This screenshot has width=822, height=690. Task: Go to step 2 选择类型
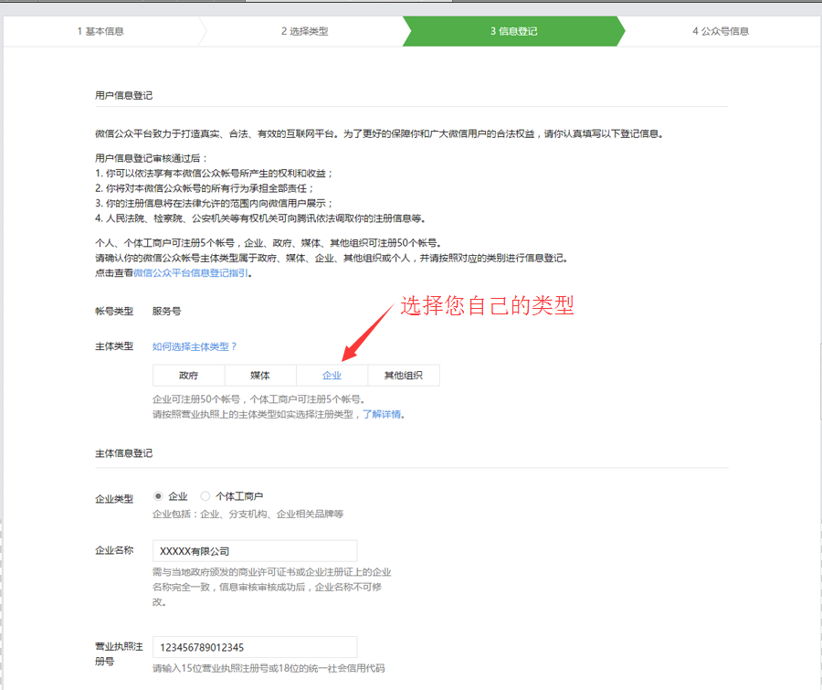coord(304,31)
